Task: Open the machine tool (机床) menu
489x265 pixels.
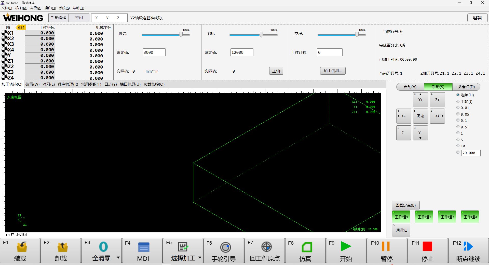Action: [x=21, y=8]
